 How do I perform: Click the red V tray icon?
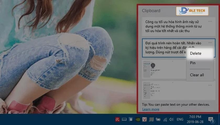click(x=144, y=120)
